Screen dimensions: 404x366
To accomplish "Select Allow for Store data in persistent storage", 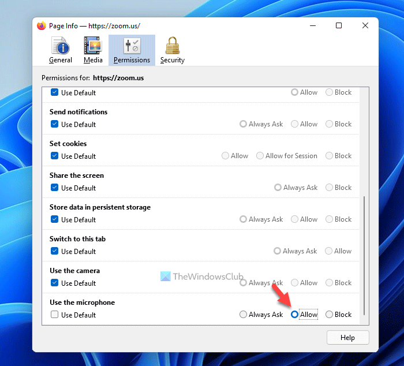I will click(294, 219).
